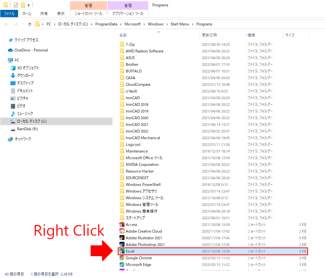Click PC in the address bar
The width and height of the screenshot is (325, 278).
tap(49, 24)
